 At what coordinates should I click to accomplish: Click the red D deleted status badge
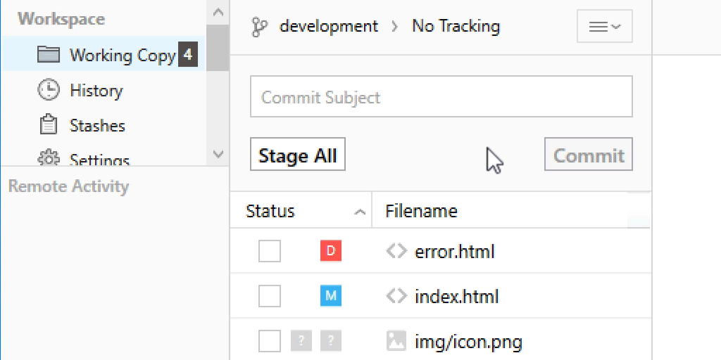330,251
